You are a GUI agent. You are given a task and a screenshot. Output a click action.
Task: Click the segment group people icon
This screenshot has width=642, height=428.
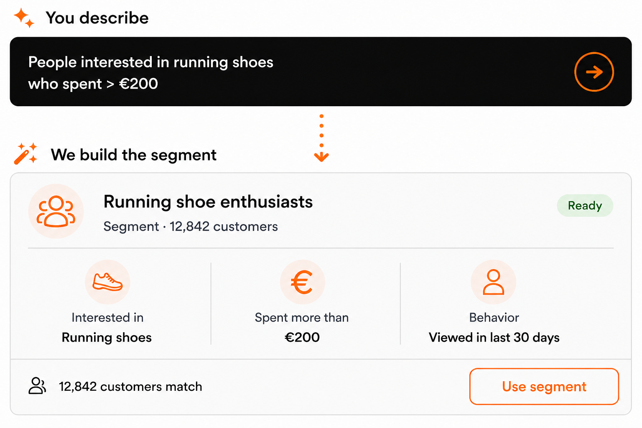coord(56,211)
